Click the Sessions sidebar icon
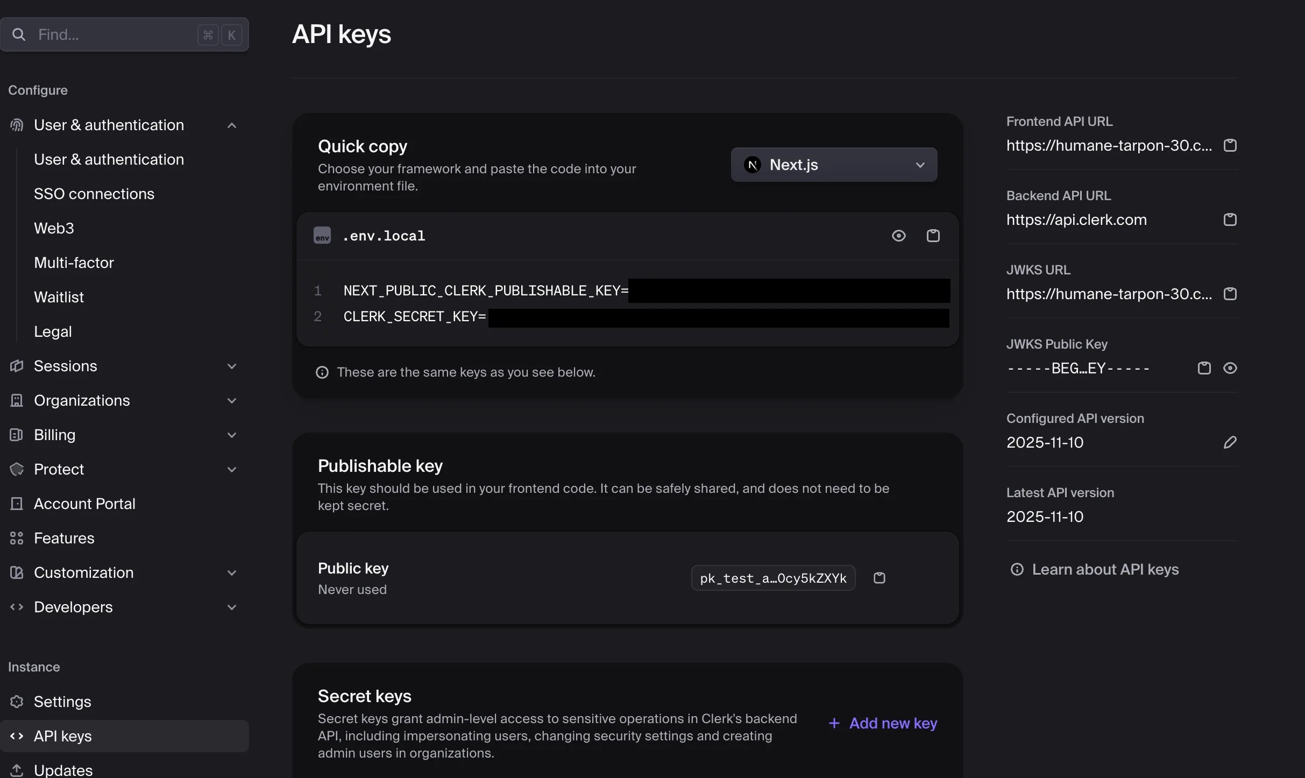Viewport: 1305px width, 778px height. coord(17,366)
